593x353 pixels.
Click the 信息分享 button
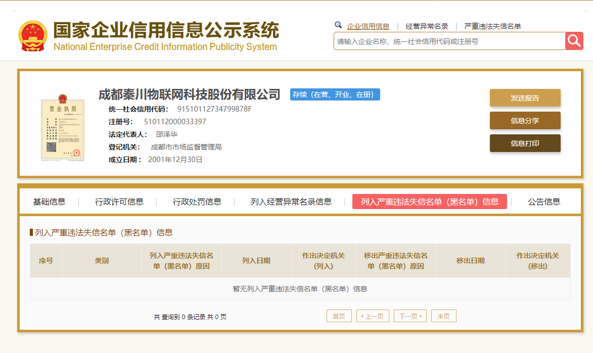tap(525, 121)
